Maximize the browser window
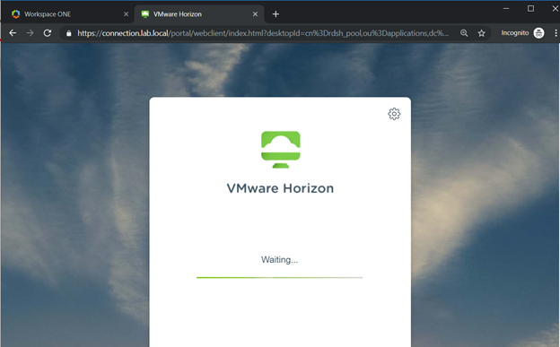Image resolution: width=560 pixels, height=347 pixels. tap(530, 9)
